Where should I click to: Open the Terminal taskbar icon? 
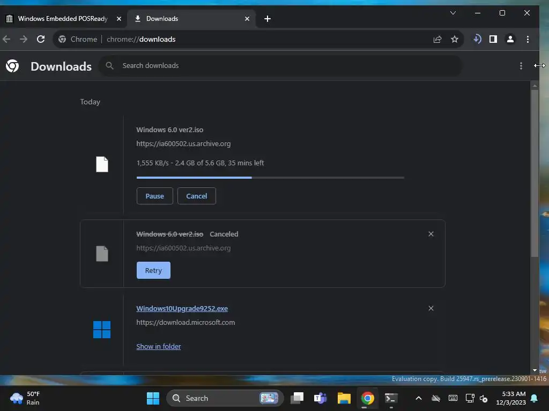pos(391,398)
